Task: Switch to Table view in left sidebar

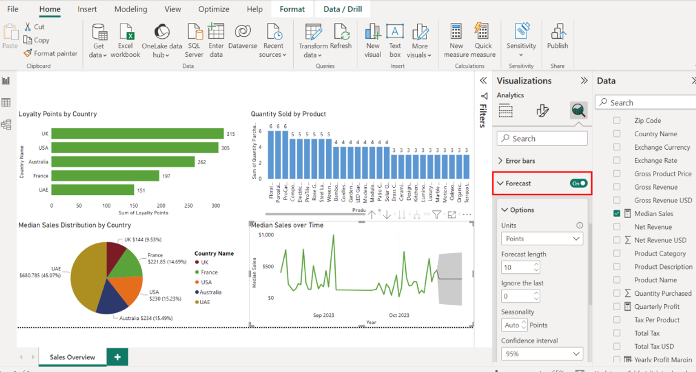Action: [6, 103]
